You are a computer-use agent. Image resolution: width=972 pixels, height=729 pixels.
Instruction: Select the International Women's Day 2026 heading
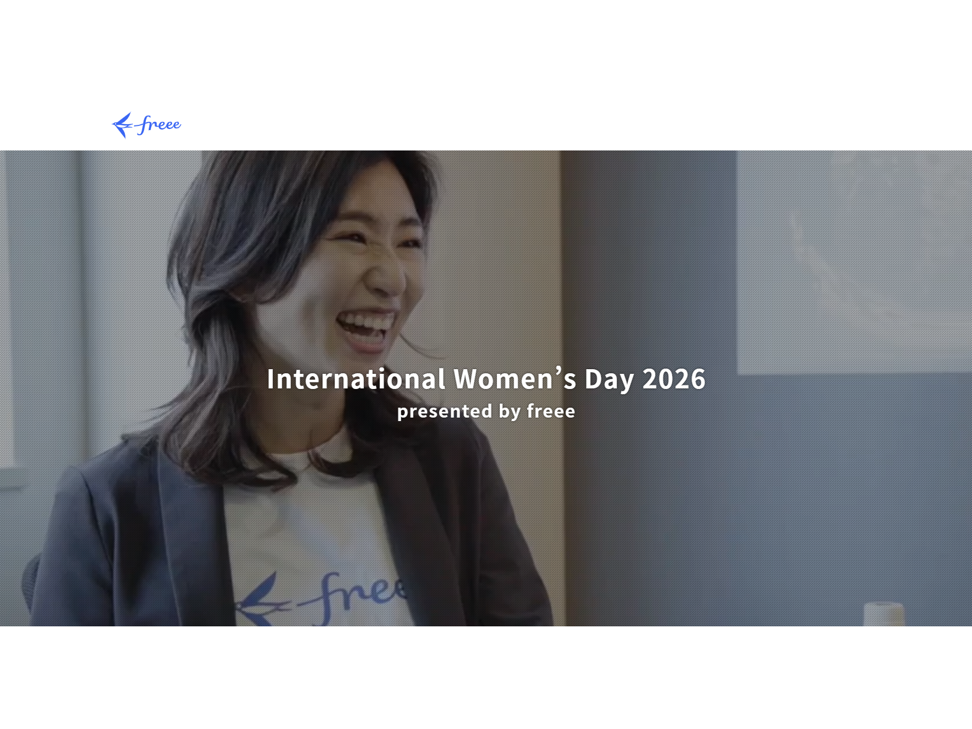pos(486,379)
